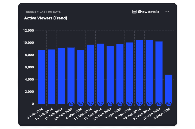Click the 9+ badge under 22-Apr-2024 bar
Screen dimensions: 195x129
[x=149, y=104]
